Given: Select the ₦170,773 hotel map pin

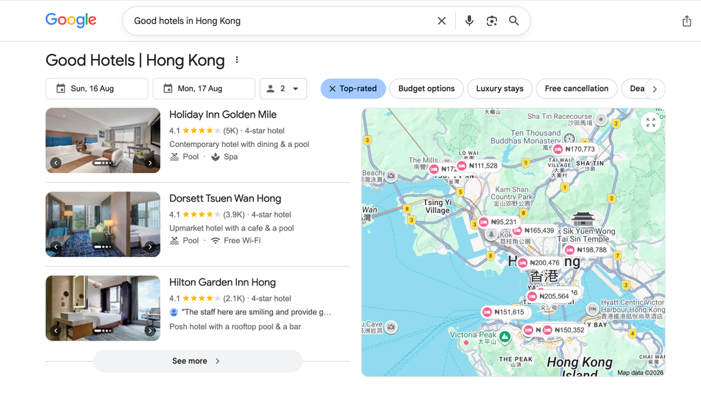Looking at the screenshot, I should 574,149.
